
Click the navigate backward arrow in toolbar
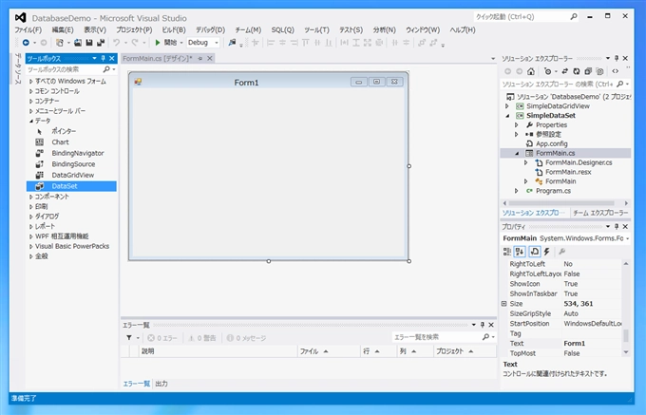26,43
